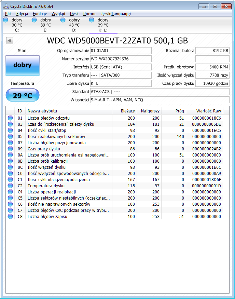Click the 'Nazwa atrybutu' column header
Image resolution: width=235 pixels, height=299 pixels.
pos(69,111)
